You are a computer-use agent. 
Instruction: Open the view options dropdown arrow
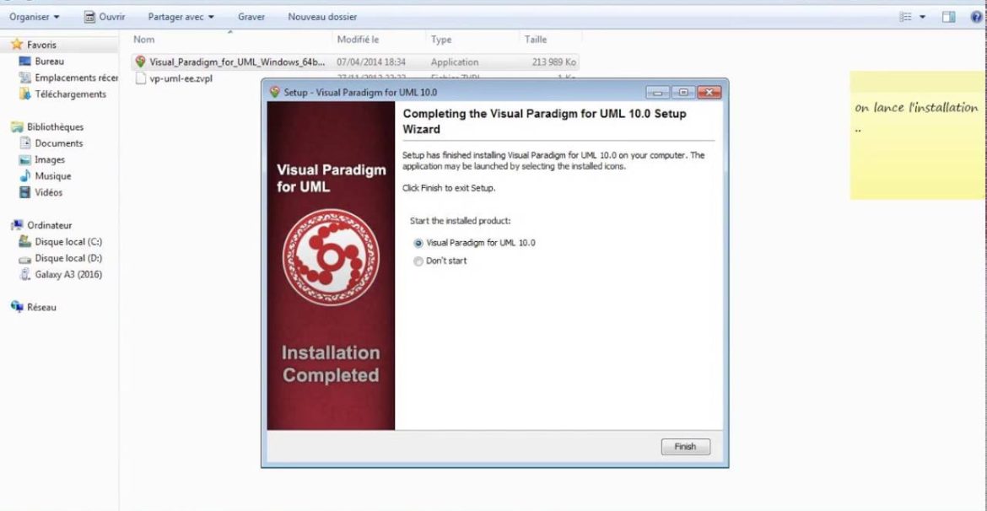[923, 17]
